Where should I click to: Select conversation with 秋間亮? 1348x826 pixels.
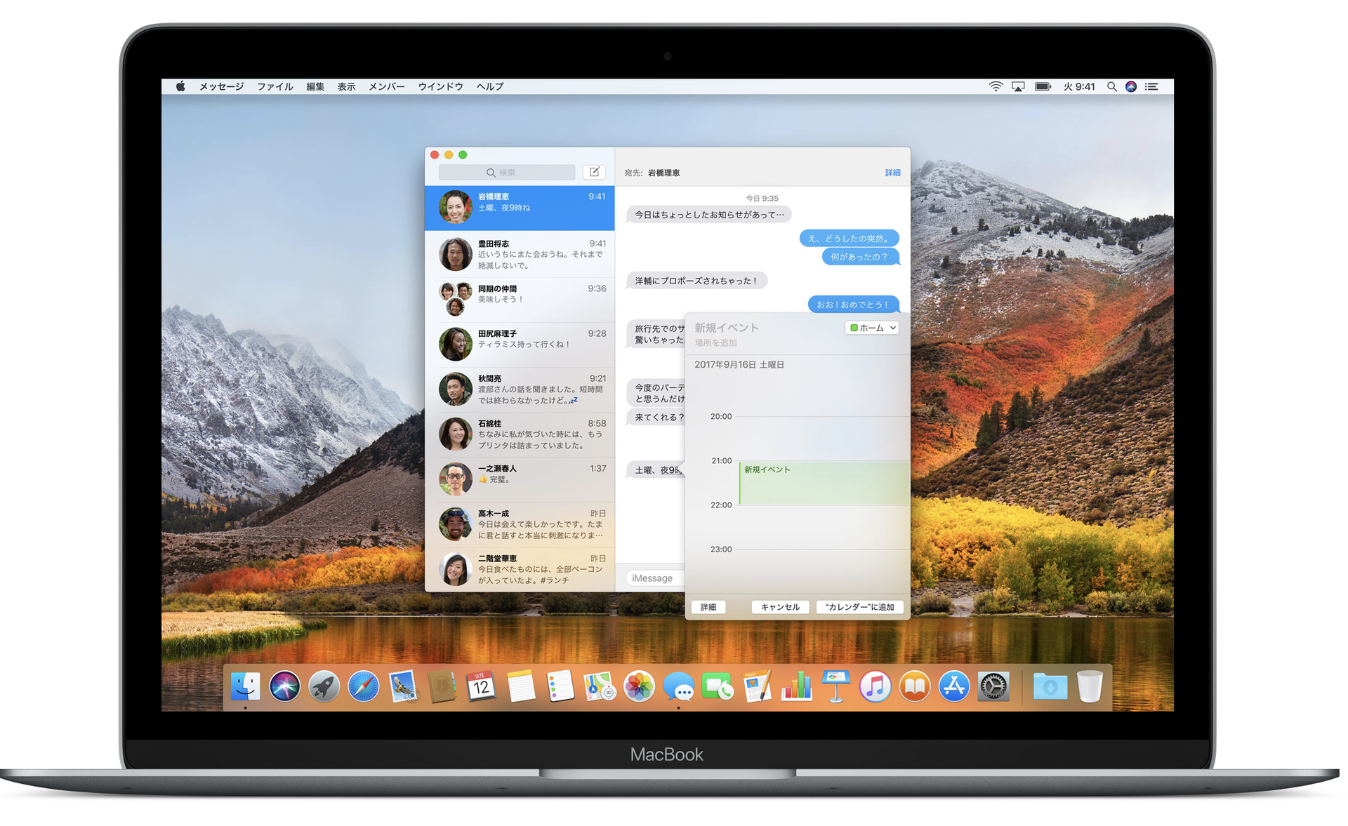coord(520,389)
